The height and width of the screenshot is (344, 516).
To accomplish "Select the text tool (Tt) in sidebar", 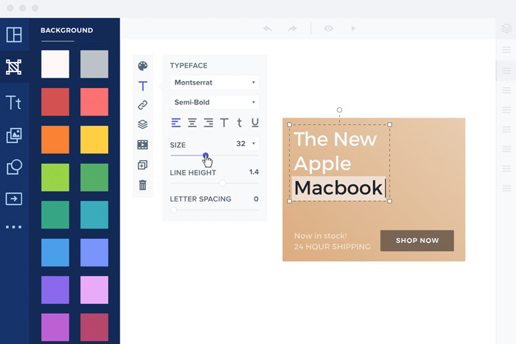I will 14,103.
